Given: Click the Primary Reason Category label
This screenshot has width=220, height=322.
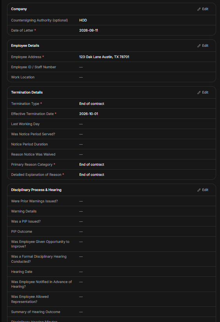Looking at the screenshot, I should click(x=32, y=165).
